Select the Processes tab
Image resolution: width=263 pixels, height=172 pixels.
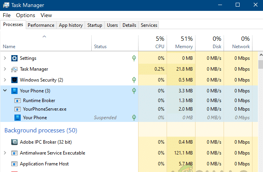click(13, 24)
